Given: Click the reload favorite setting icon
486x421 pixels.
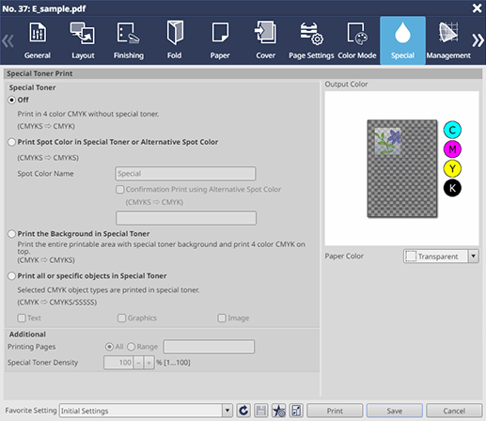Looking at the screenshot, I should tap(243, 411).
